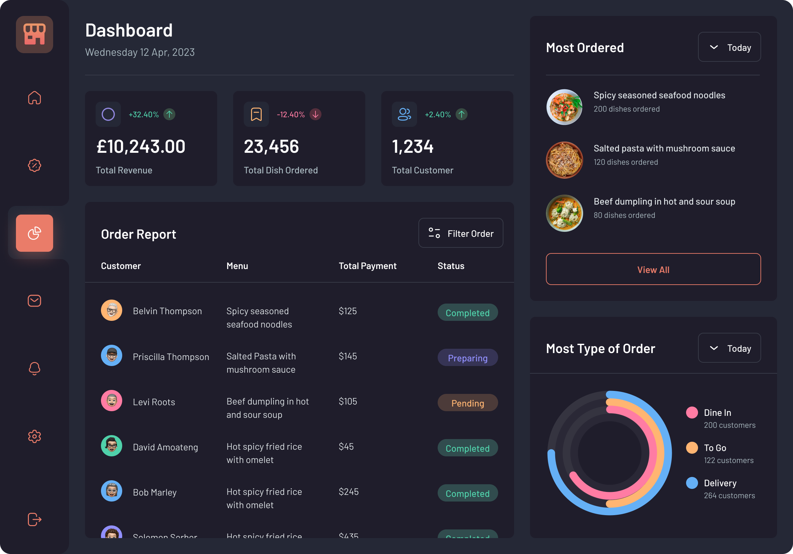The width and height of the screenshot is (793, 554).
Task: Open the Filter Order options
Action: (460, 233)
